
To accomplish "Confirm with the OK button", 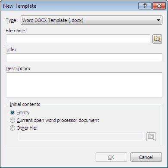I will [x=111, y=157].
